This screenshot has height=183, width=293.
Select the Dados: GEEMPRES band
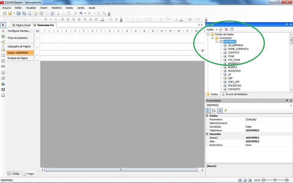pos(20,53)
